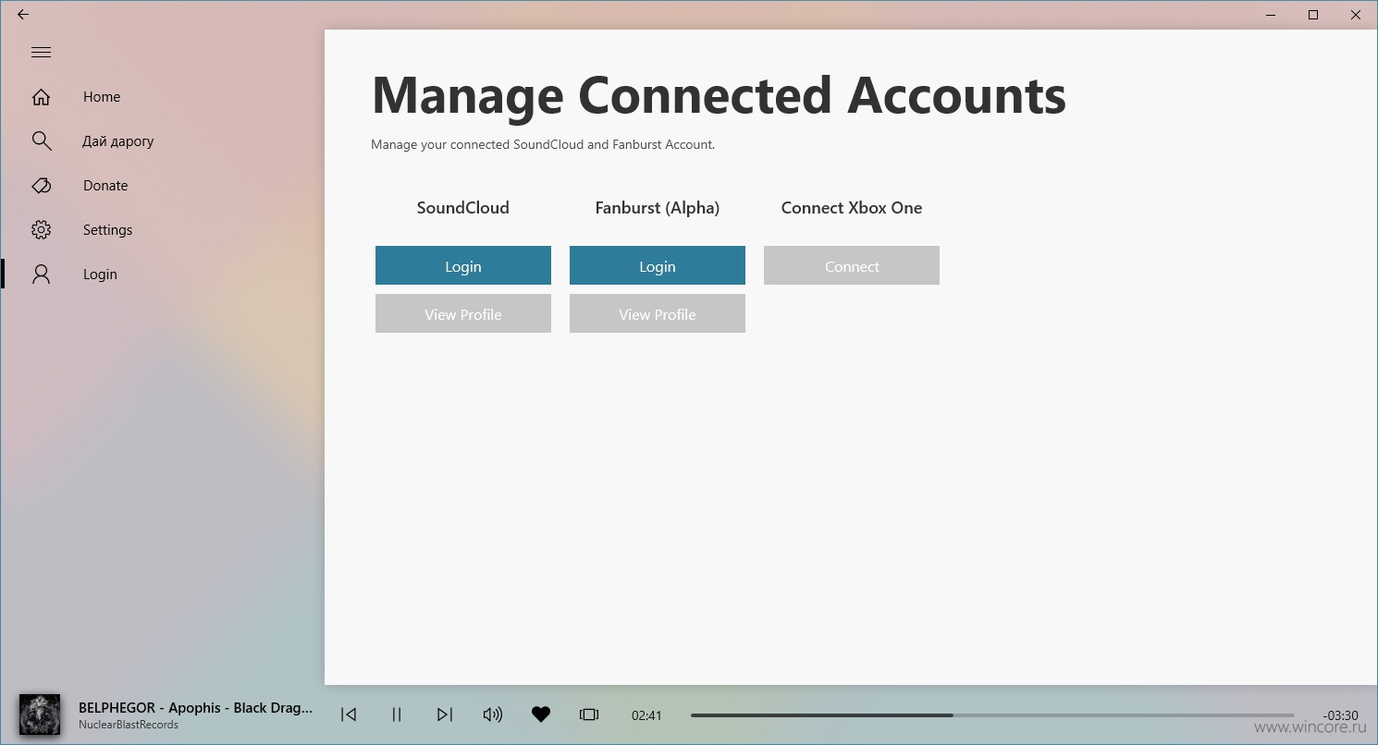Click the Connect Xbox One button
Image resolution: width=1378 pixels, height=745 pixels.
tap(852, 265)
